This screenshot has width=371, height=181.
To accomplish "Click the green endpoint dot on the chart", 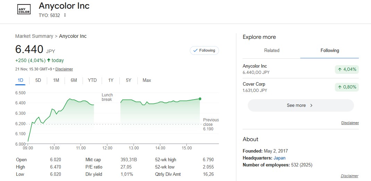I will pos(200,99).
